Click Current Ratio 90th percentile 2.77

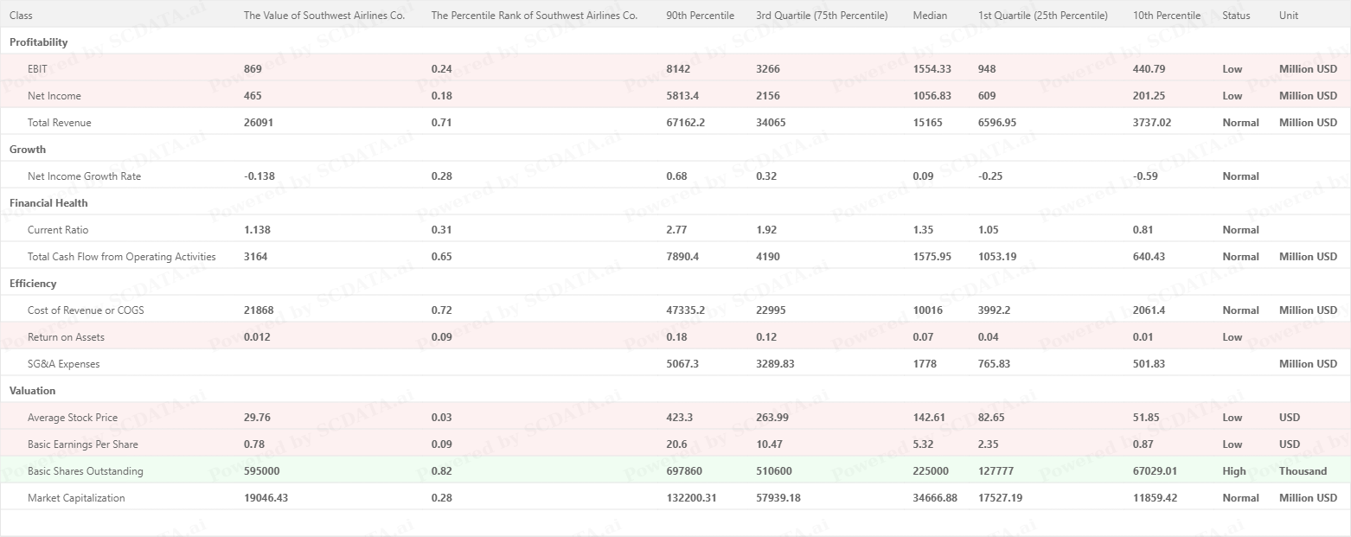click(677, 230)
